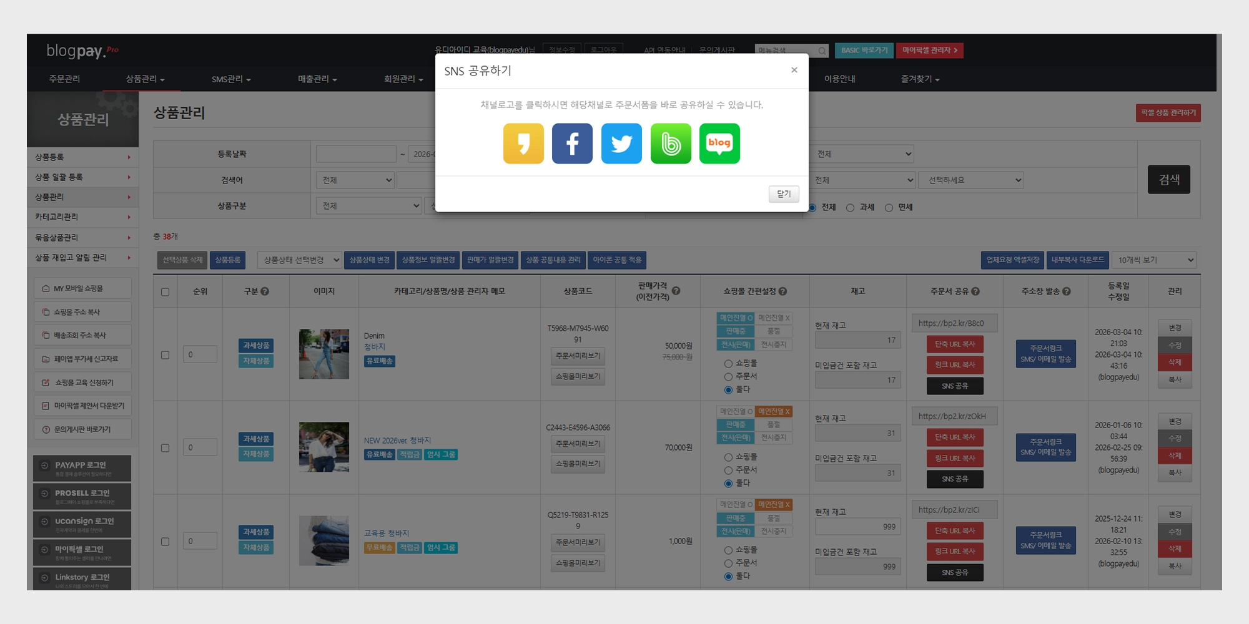Close the SNS 공유하기 dialog with X
1249x624 pixels.
click(794, 70)
